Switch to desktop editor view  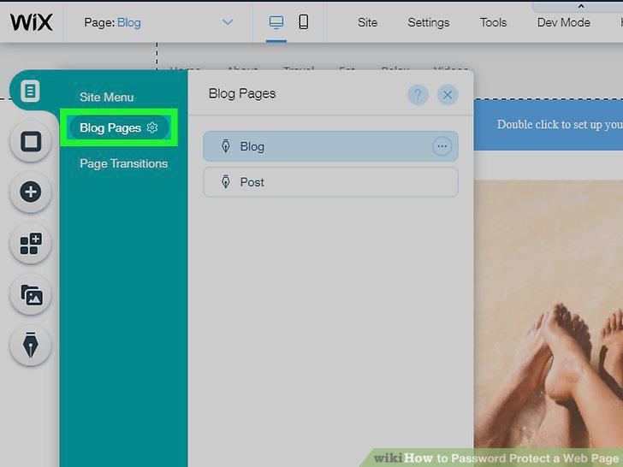point(276,22)
